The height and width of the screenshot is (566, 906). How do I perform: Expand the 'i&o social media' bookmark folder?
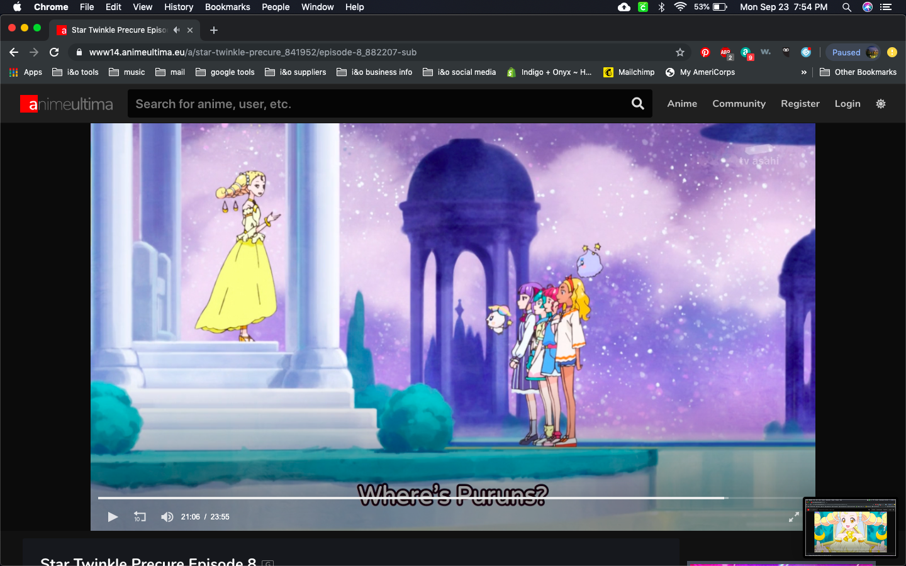(459, 72)
